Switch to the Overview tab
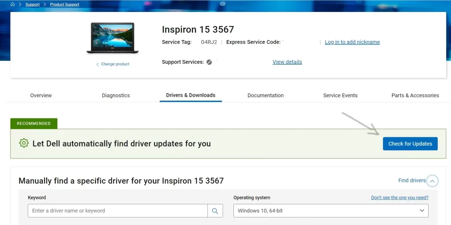 [41, 95]
